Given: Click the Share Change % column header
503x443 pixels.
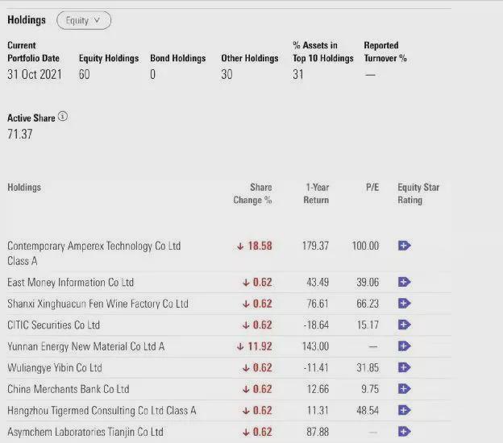Looking at the screenshot, I should (252, 193).
